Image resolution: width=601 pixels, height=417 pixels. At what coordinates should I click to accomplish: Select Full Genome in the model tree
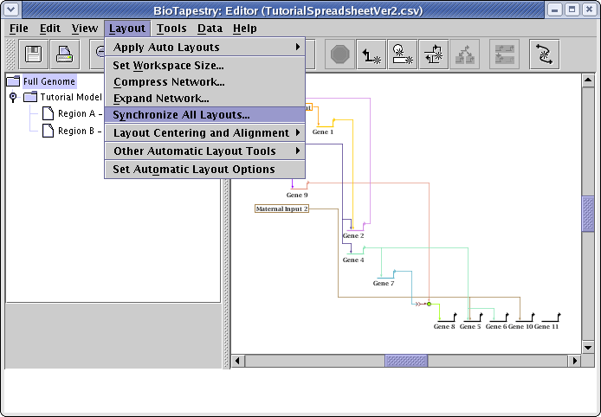(49, 81)
